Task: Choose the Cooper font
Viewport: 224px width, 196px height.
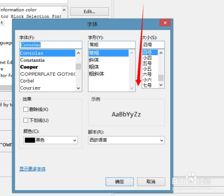Action: 29,67
